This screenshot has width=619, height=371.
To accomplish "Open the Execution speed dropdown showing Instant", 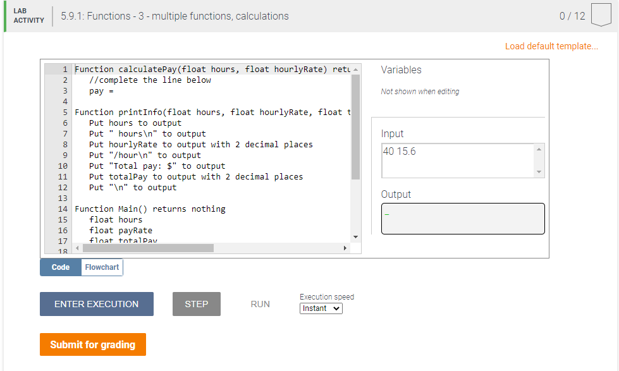I will tap(321, 308).
